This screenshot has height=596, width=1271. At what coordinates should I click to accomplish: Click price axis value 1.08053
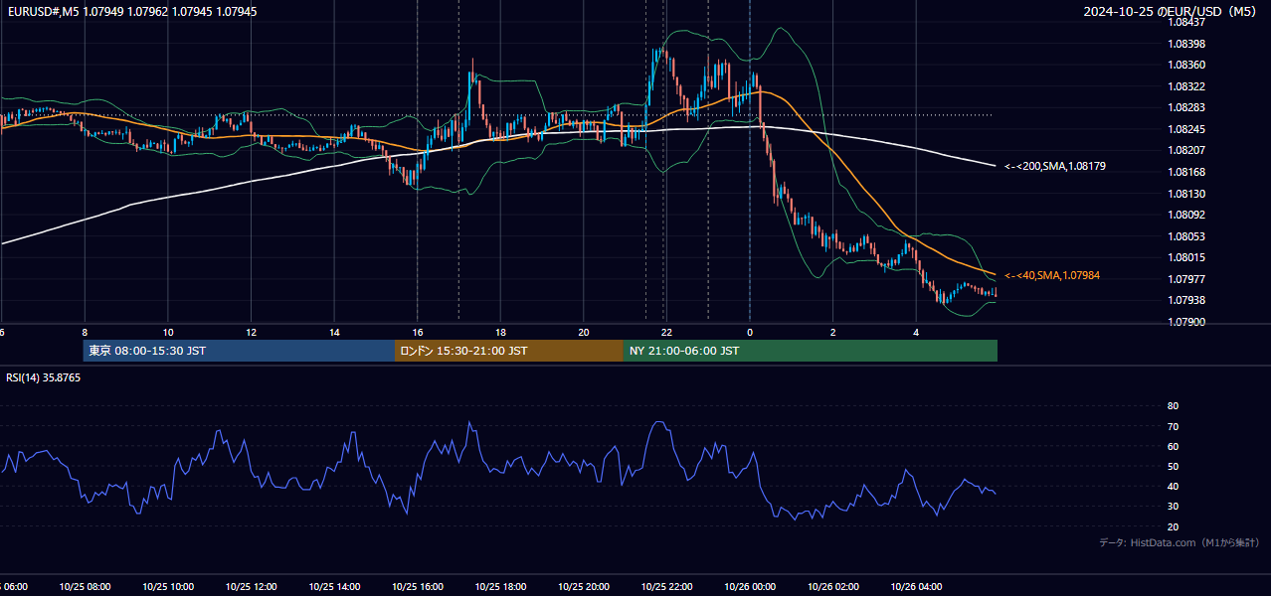[1185, 236]
